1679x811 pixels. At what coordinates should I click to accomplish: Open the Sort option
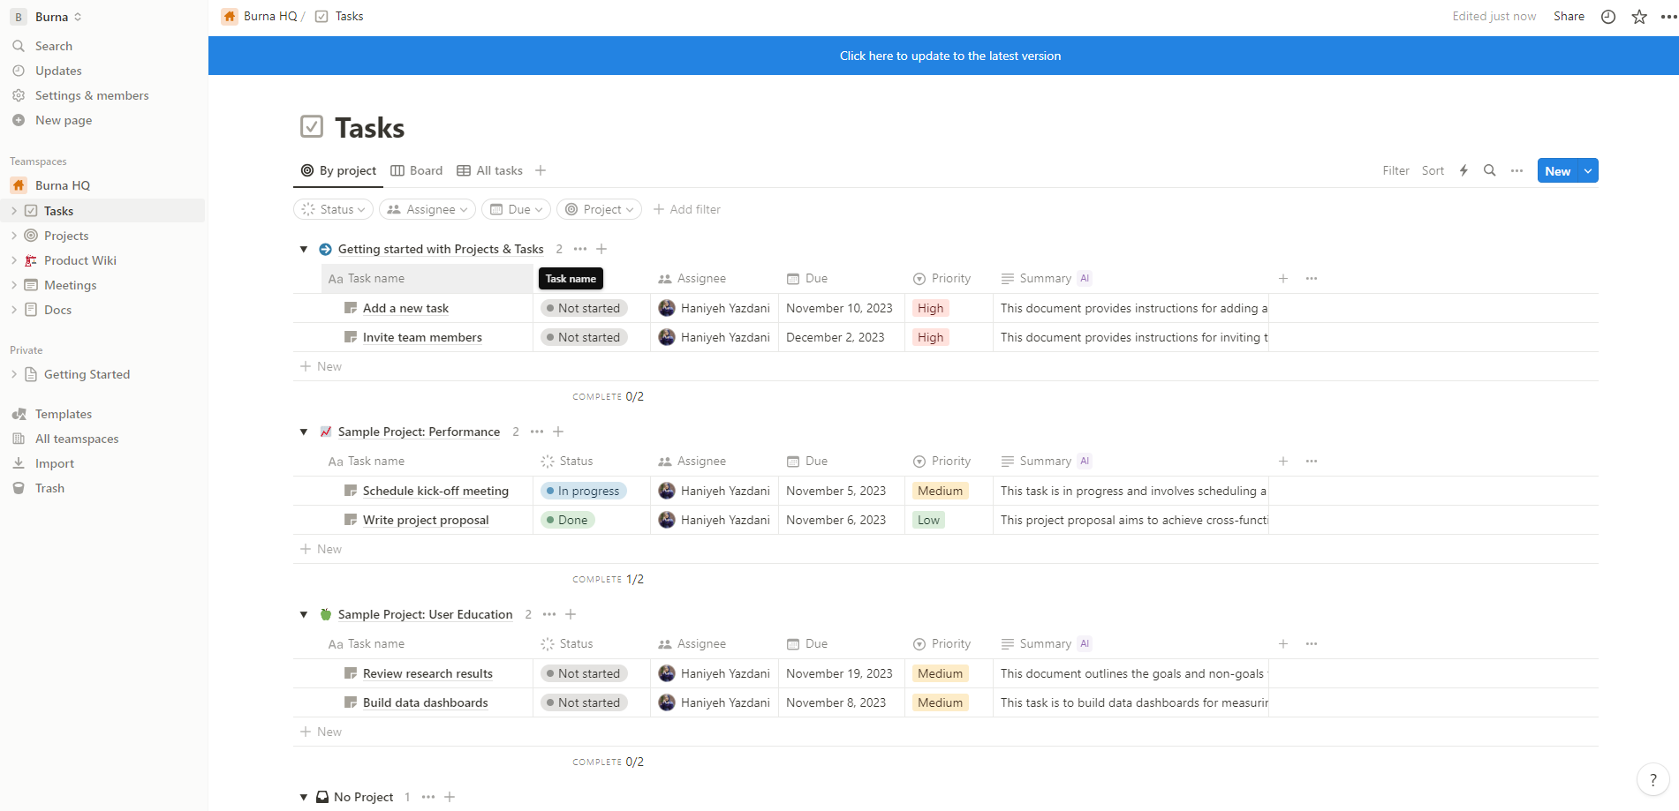1433,170
